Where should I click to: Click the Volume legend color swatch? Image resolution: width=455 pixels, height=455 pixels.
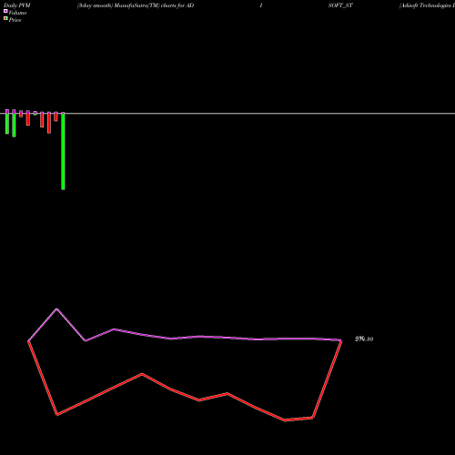pyautogui.click(x=5, y=11)
